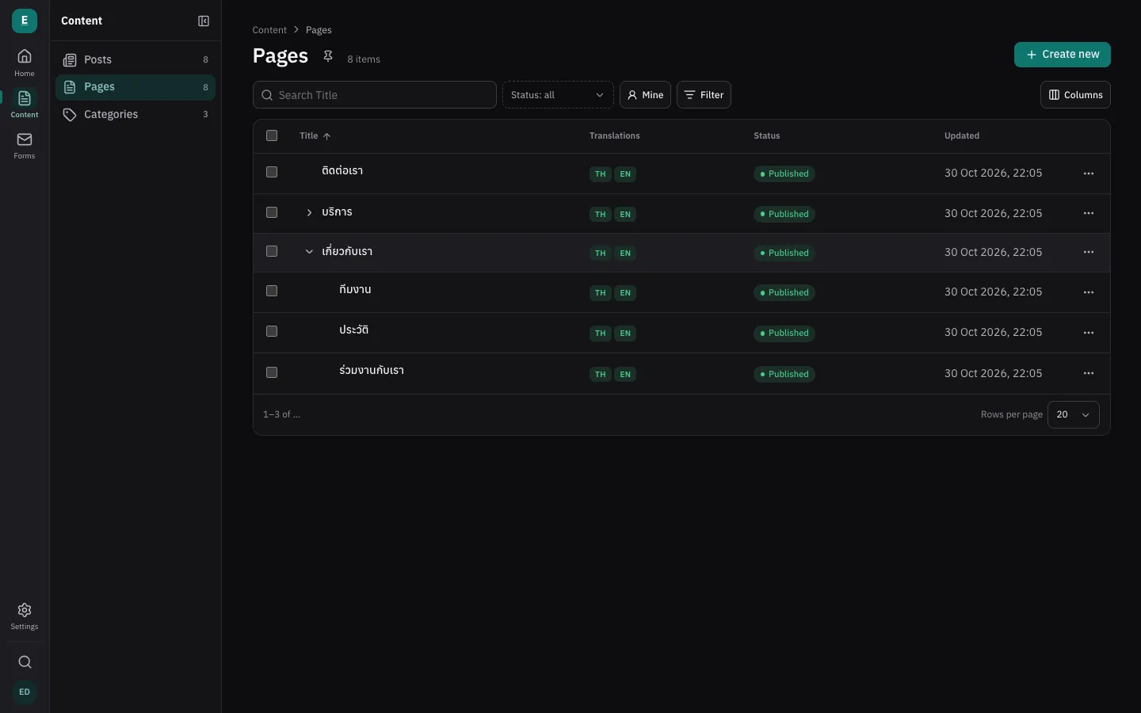Click the E workspace logo
Screen dimensions: 1141x713
click(25, 21)
